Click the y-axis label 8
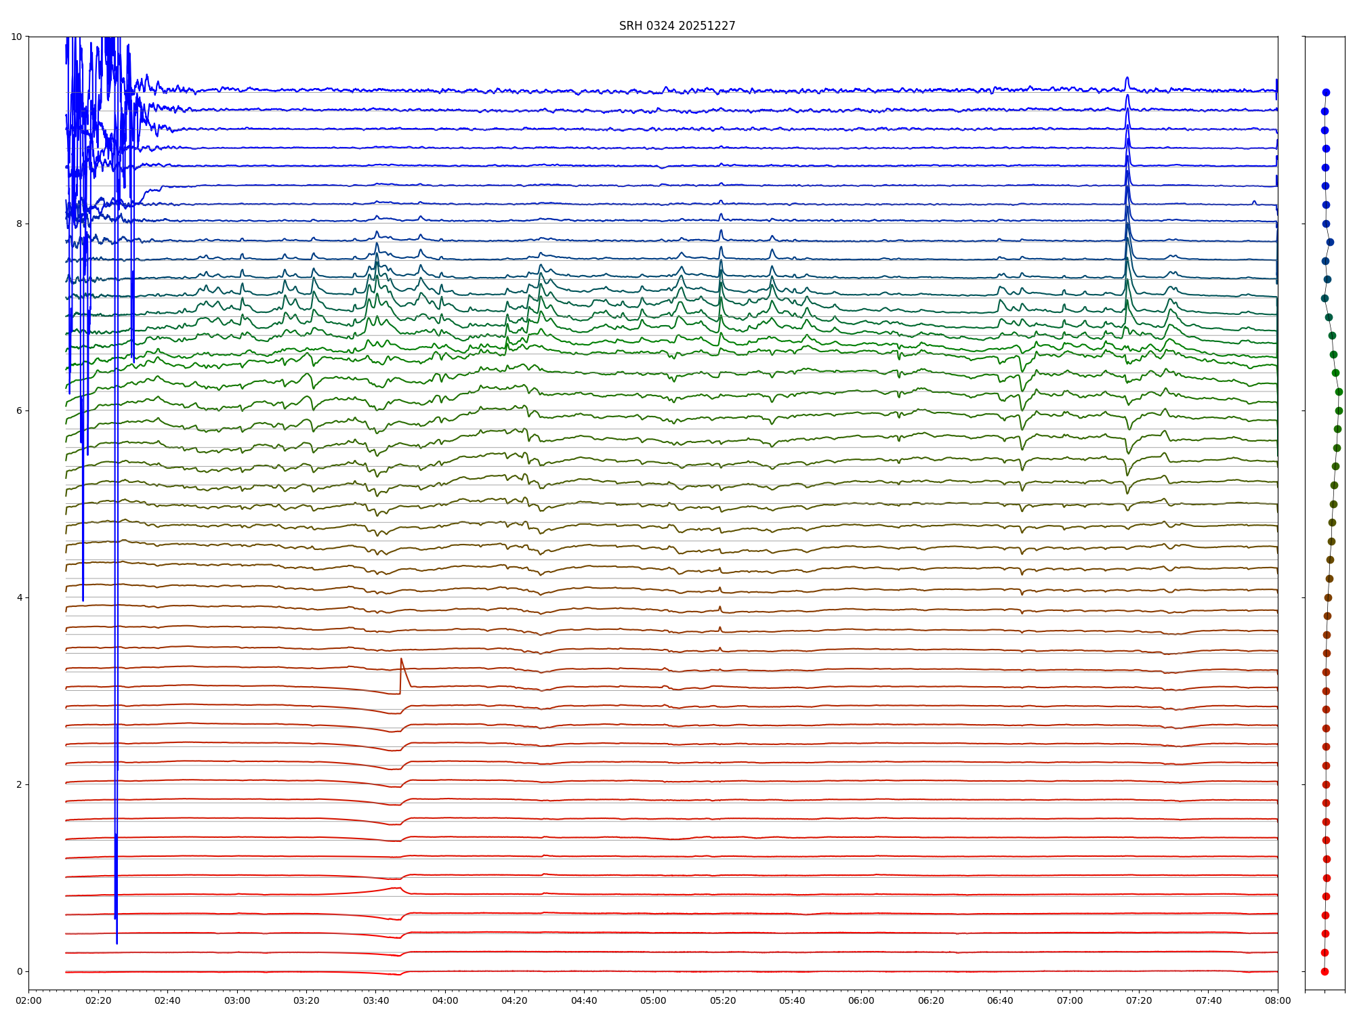Viewport: 1355px width, 1016px height. (x=18, y=224)
